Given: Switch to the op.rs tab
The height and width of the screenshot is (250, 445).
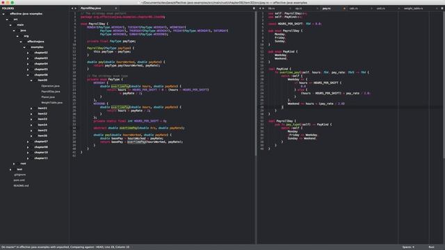Looking at the screenshot, I should coord(298,8).
